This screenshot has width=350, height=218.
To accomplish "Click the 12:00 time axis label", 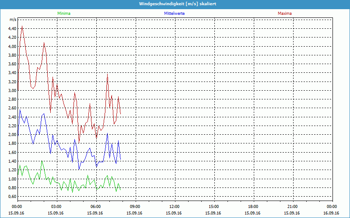I will pyautogui.click(x=175, y=207).
